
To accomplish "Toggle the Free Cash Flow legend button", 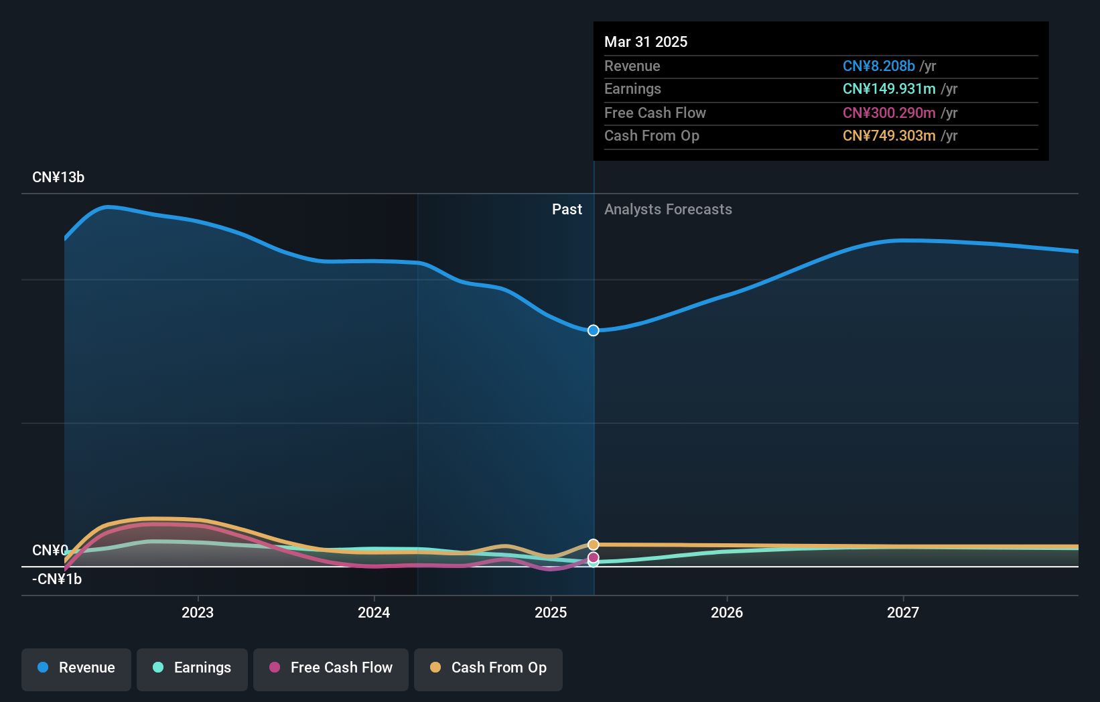I will point(331,669).
